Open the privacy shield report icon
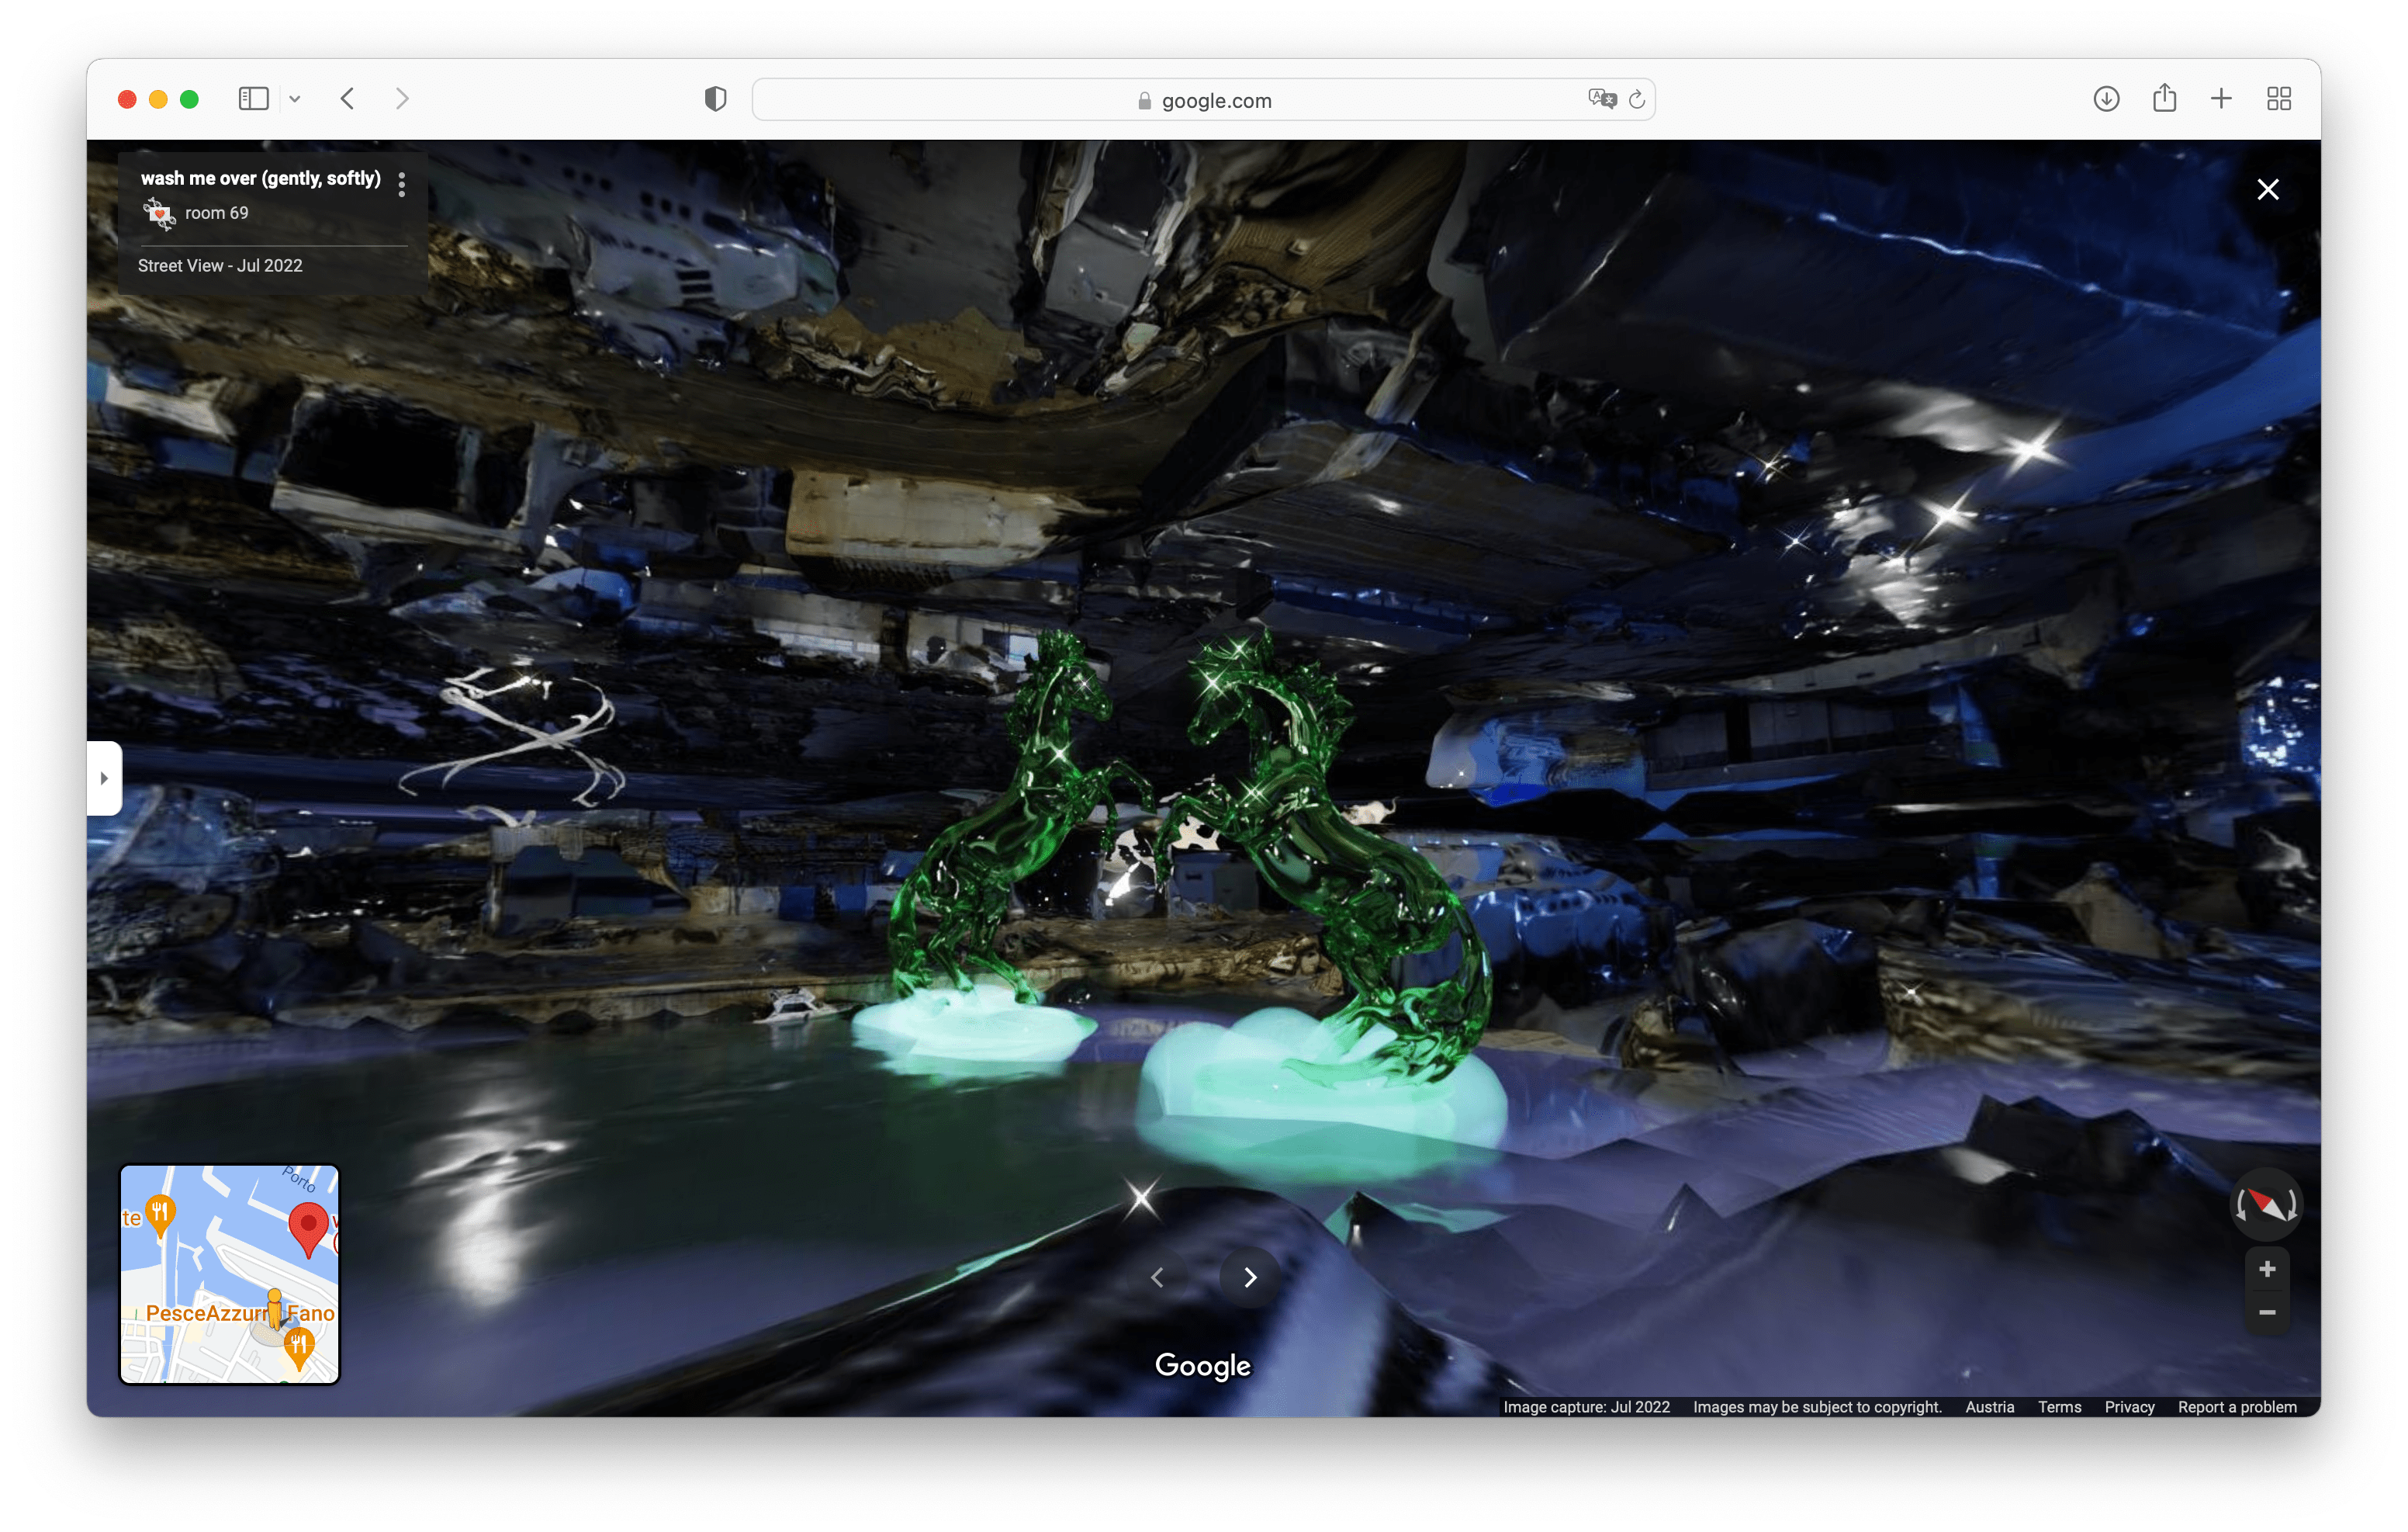This screenshot has width=2408, height=1532. tap(715, 99)
